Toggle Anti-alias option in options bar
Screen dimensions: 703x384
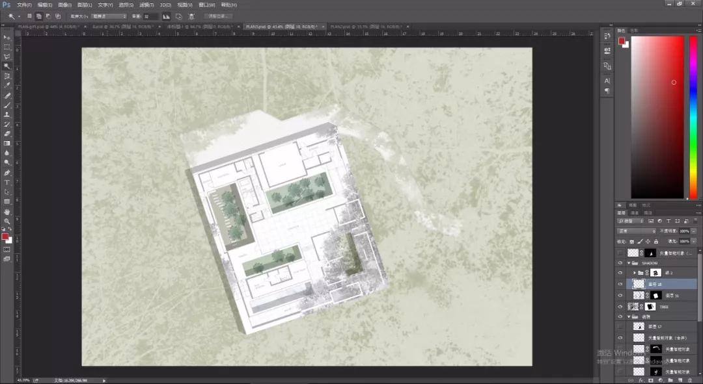[167, 16]
